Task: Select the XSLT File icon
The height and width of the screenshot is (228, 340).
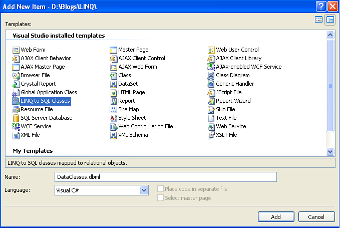Action: (211, 135)
